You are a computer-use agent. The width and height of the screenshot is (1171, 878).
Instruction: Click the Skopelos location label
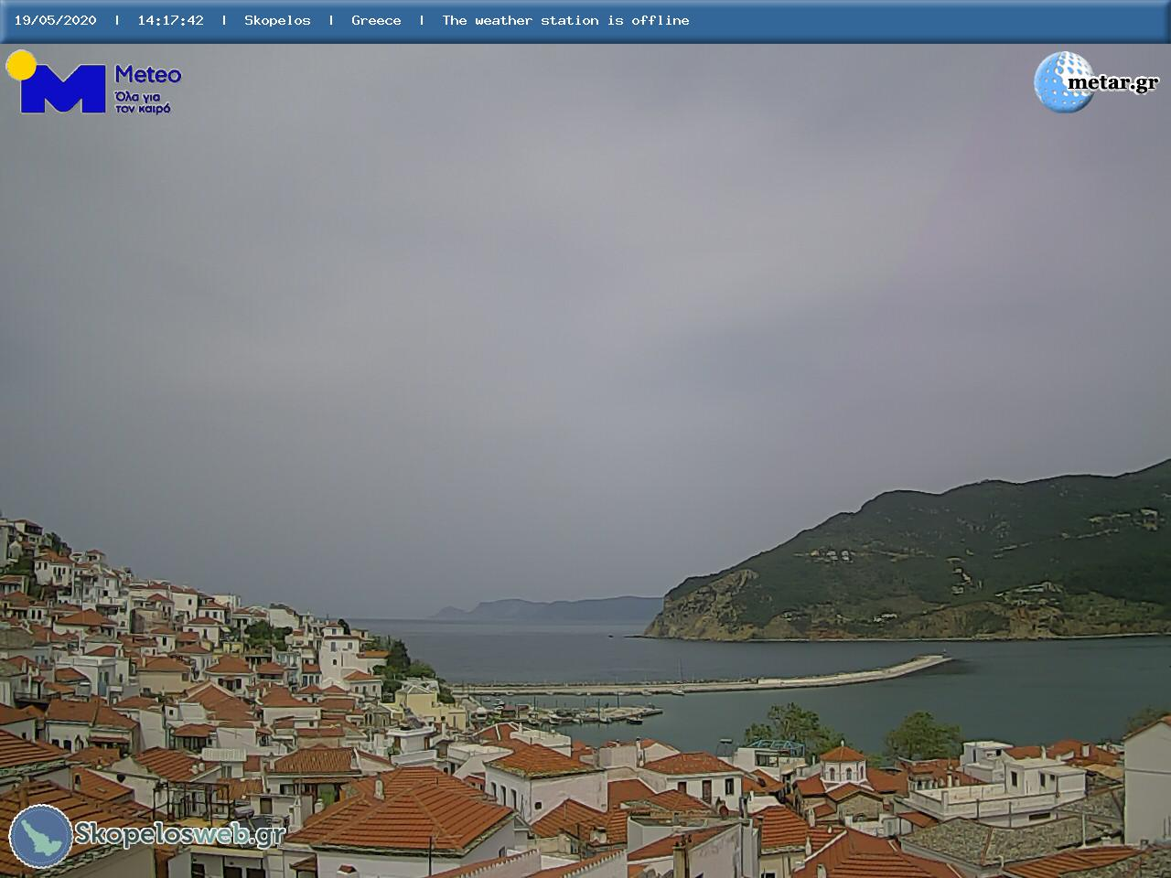coord(277,20)
